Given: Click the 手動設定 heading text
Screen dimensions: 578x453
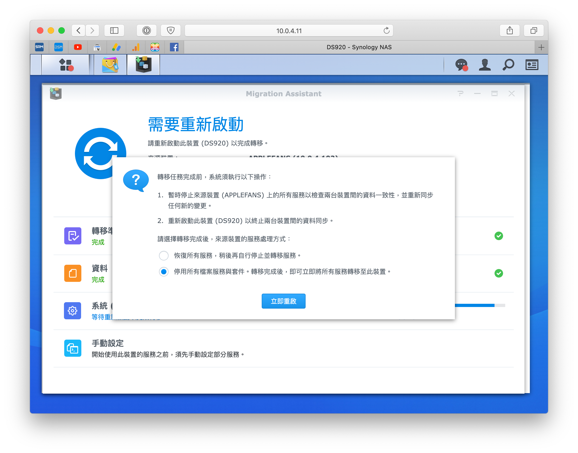Looking at the screenshot, I should [108, 343].
